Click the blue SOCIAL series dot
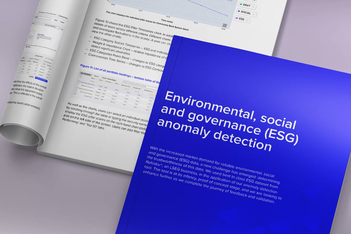Viewport: 351px width, 234px height. (239, 11)
